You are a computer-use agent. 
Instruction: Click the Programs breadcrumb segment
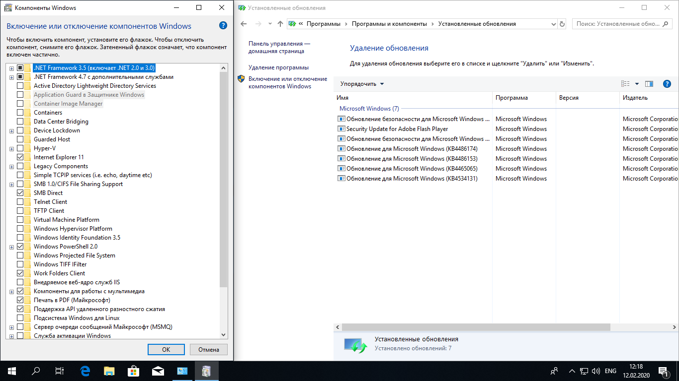[x=324, y=24]
